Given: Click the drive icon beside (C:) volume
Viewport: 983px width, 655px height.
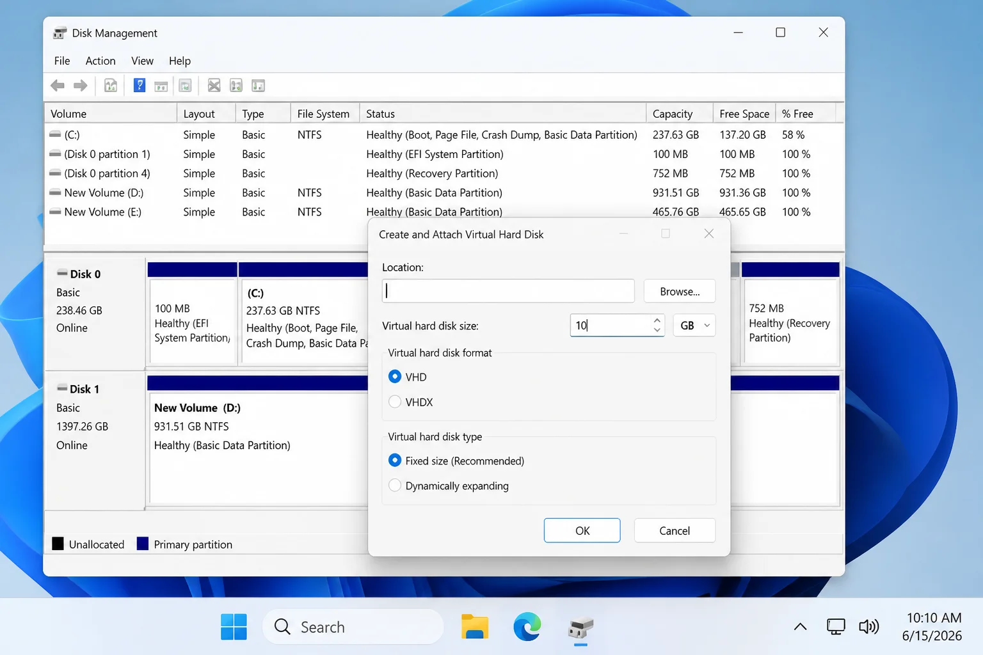Looking at the screenshot, I should (x=55, y=135).
